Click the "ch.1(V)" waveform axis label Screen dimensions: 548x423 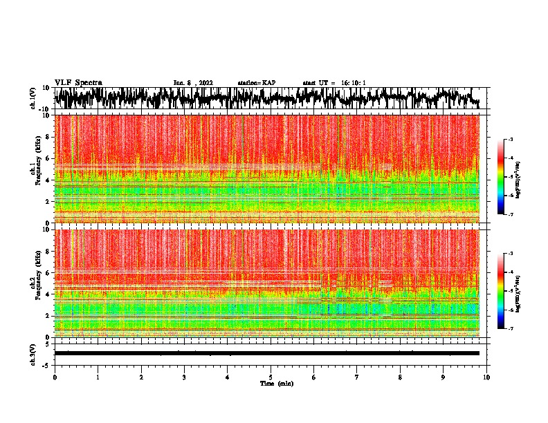click(x=33, y=98)
